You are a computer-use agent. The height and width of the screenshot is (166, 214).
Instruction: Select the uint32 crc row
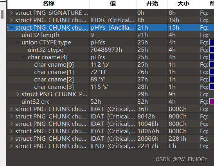click(111, 102)
